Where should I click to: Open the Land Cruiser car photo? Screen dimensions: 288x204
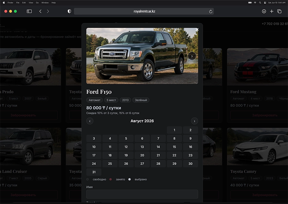point(31,147)
